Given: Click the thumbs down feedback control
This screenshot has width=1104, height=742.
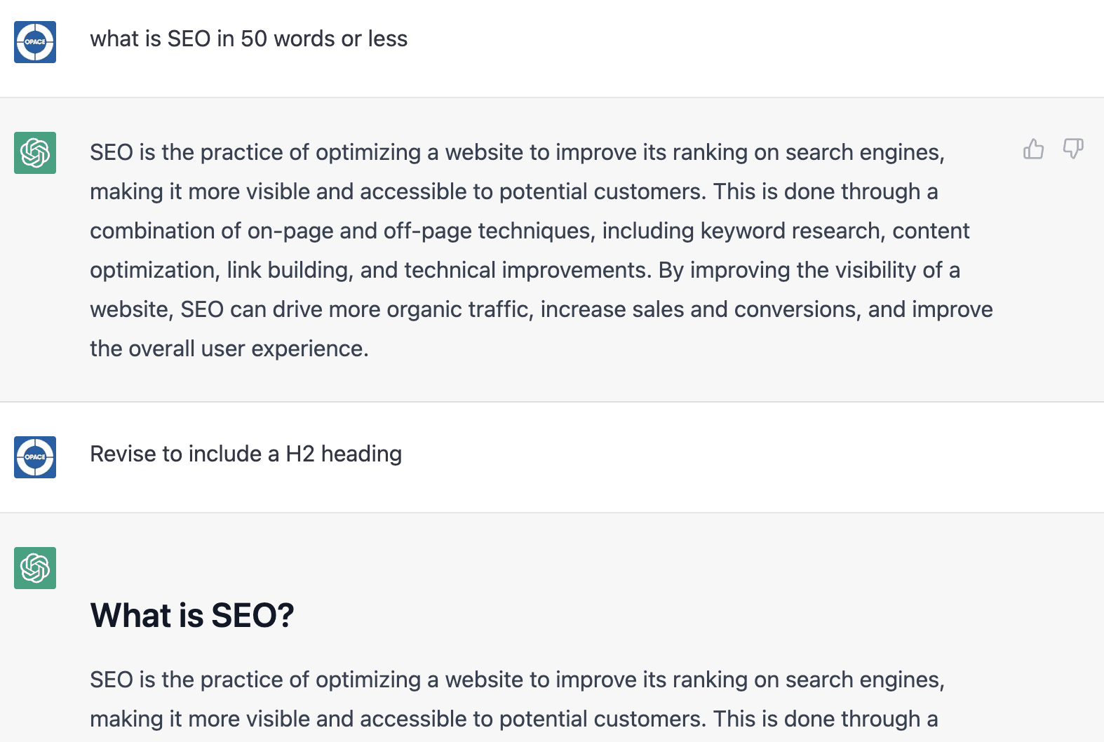Looking at the screenshot, I should pyautogui.click(x=1073, y=149).
